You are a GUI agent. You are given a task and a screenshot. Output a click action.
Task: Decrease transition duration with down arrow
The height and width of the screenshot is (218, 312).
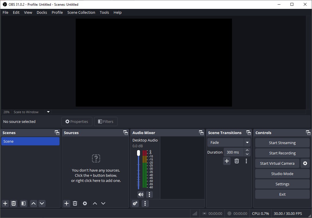(247, 154)
